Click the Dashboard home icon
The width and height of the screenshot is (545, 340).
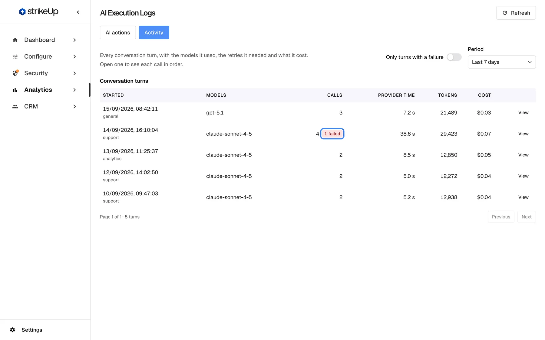(x=15, y=40)
